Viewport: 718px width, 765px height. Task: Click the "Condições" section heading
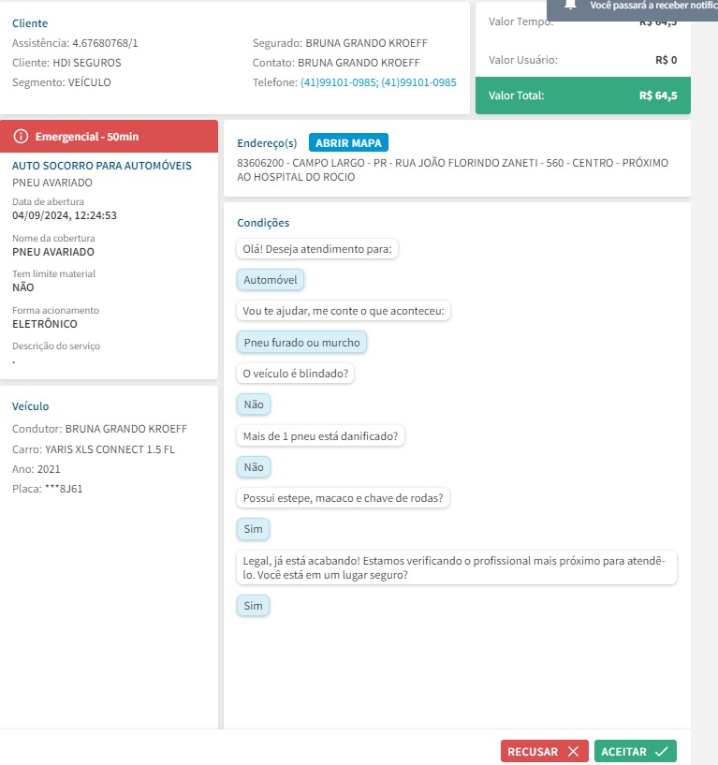click(x=263, y=223)
